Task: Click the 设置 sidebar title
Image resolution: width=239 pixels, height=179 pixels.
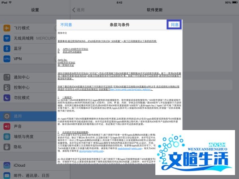Action: [x=35, y=10]
